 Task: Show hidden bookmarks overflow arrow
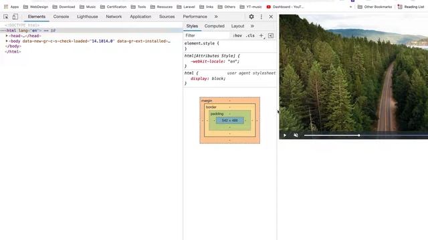click(x=350, y=7)
